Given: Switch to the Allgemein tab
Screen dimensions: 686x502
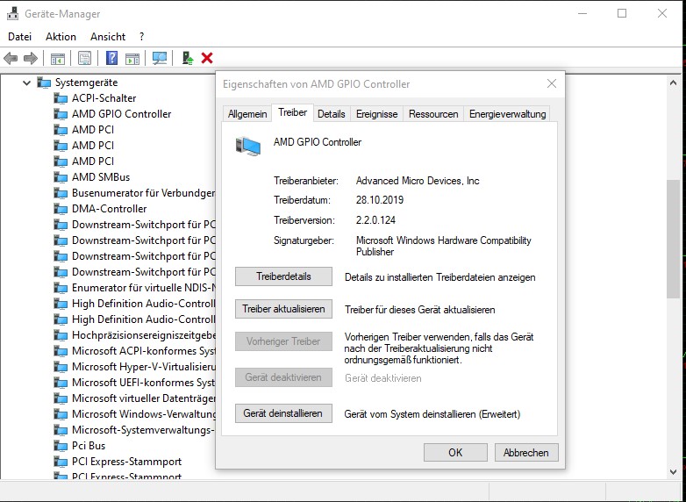Looking at the screenshot, I should [247, 114].
